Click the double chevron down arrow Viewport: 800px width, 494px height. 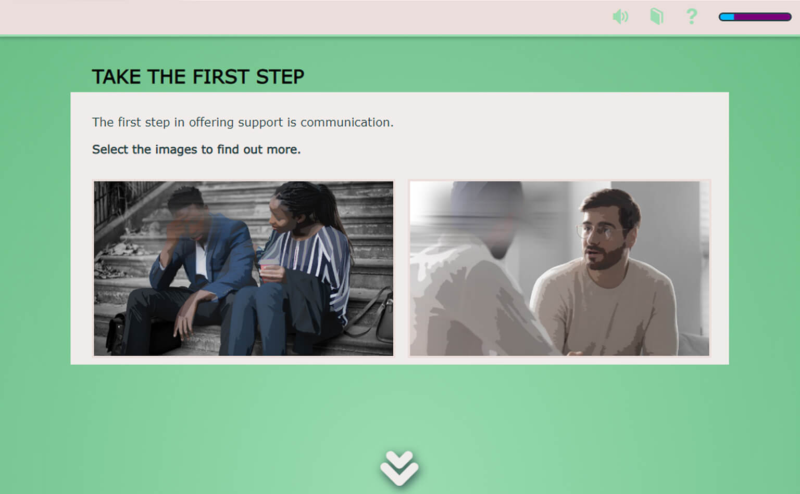tap(399, 468)
